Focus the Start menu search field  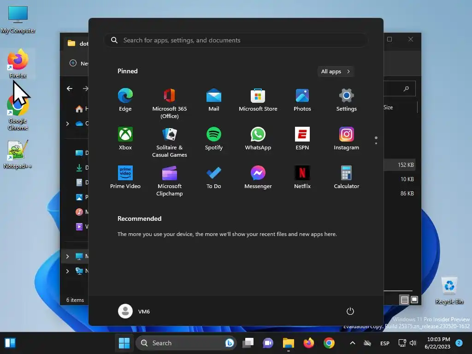point(236,40)
